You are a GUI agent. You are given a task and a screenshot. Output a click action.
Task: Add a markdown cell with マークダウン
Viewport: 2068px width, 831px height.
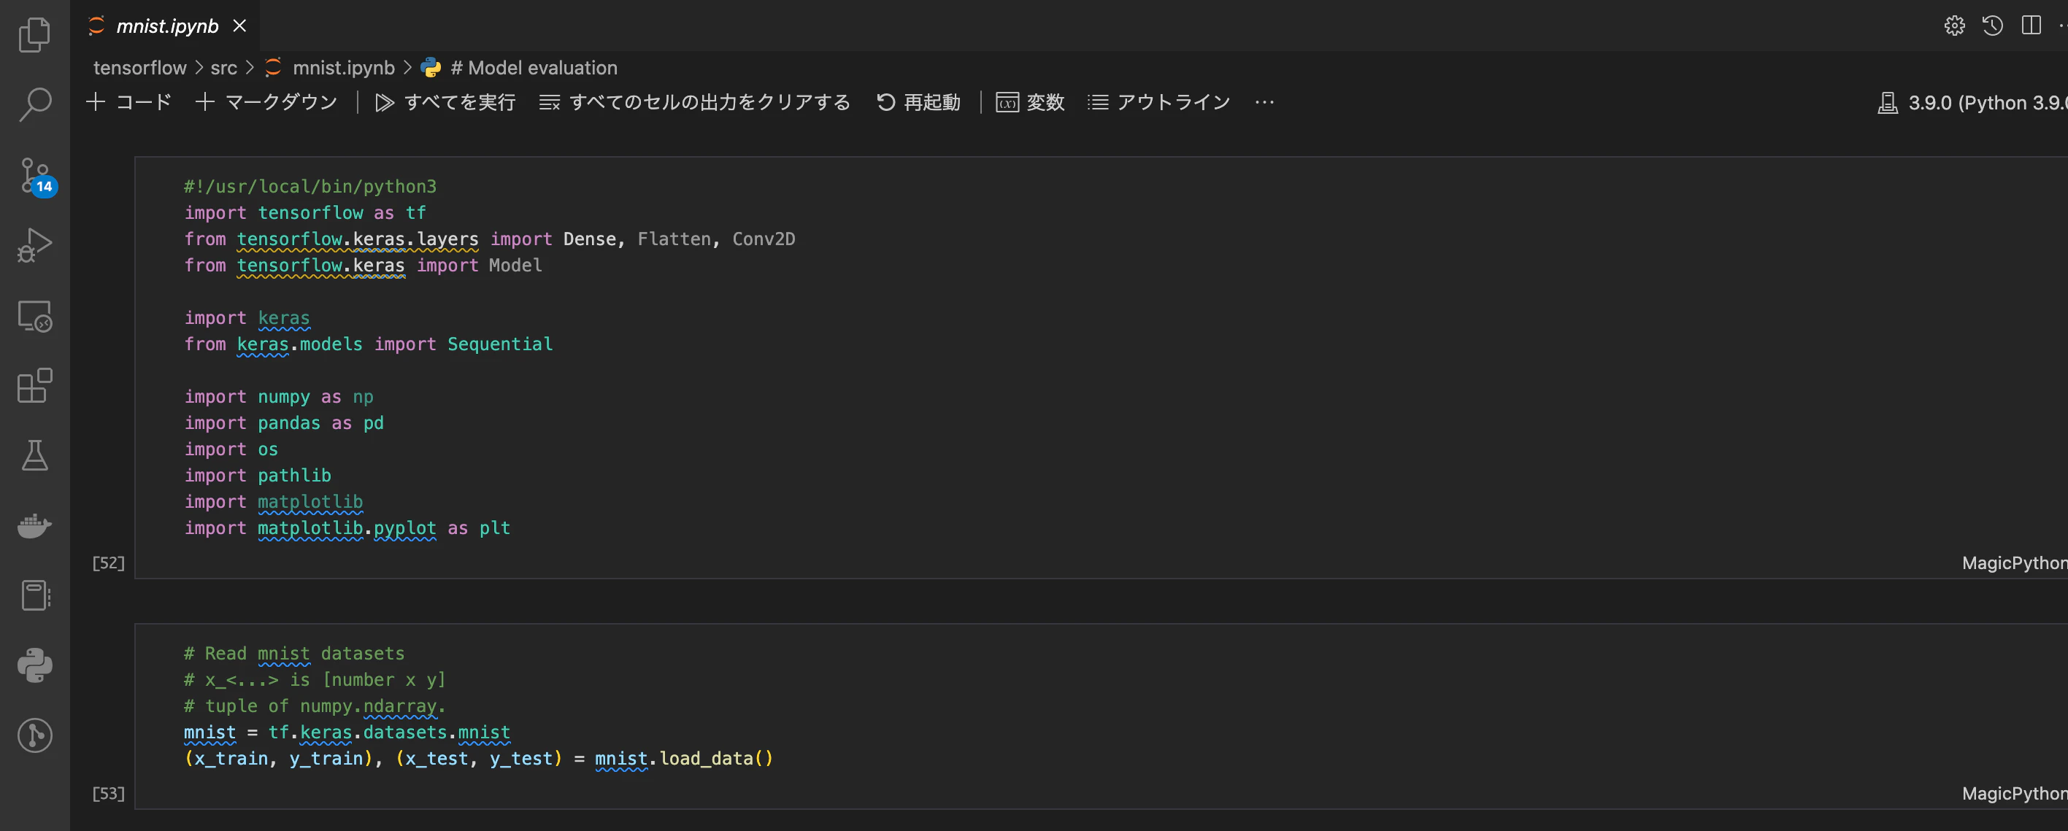(266, 103)
